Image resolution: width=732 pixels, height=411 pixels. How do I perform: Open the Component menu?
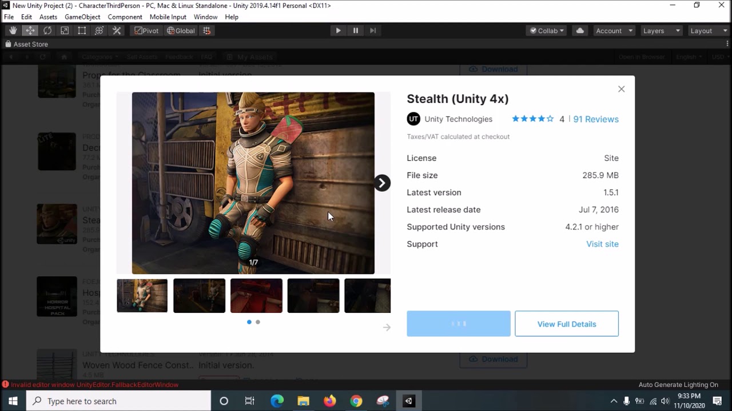click(125, 17)
